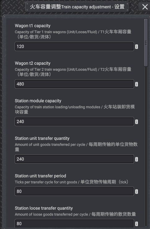Click info icon for Station unit transfer period
The height and width of the screenshot is (229, 150).
click(x=136, y=191)
